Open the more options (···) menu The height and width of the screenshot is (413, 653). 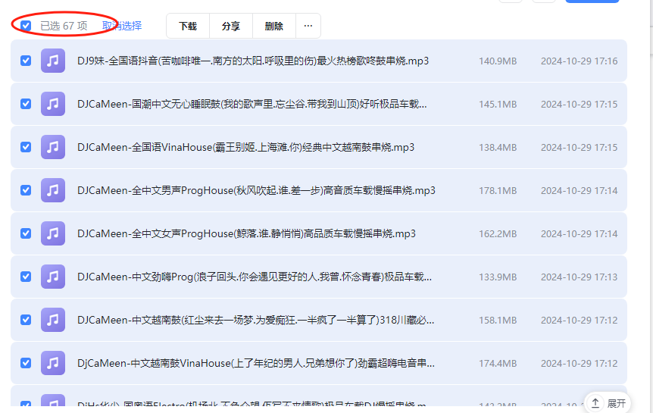308,26
